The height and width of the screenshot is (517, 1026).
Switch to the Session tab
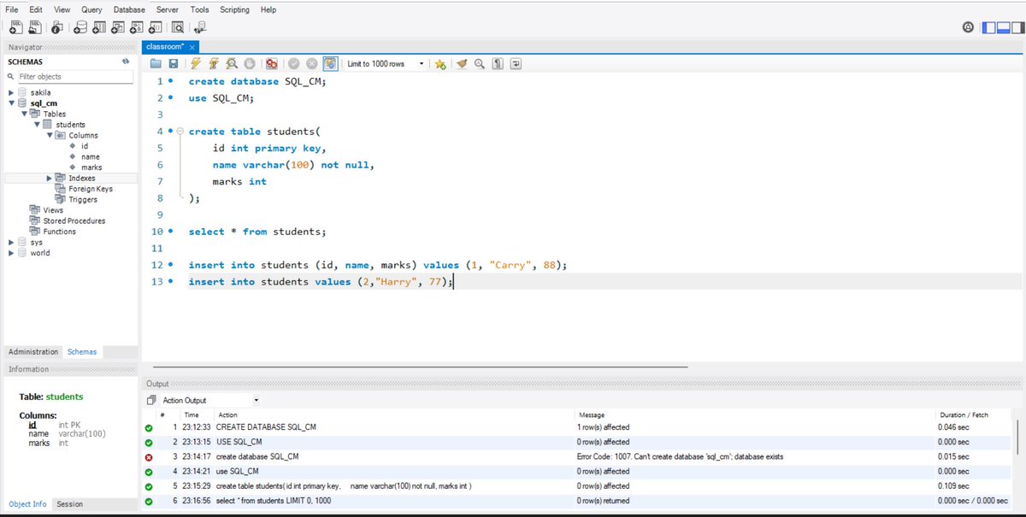click(69, 504)
